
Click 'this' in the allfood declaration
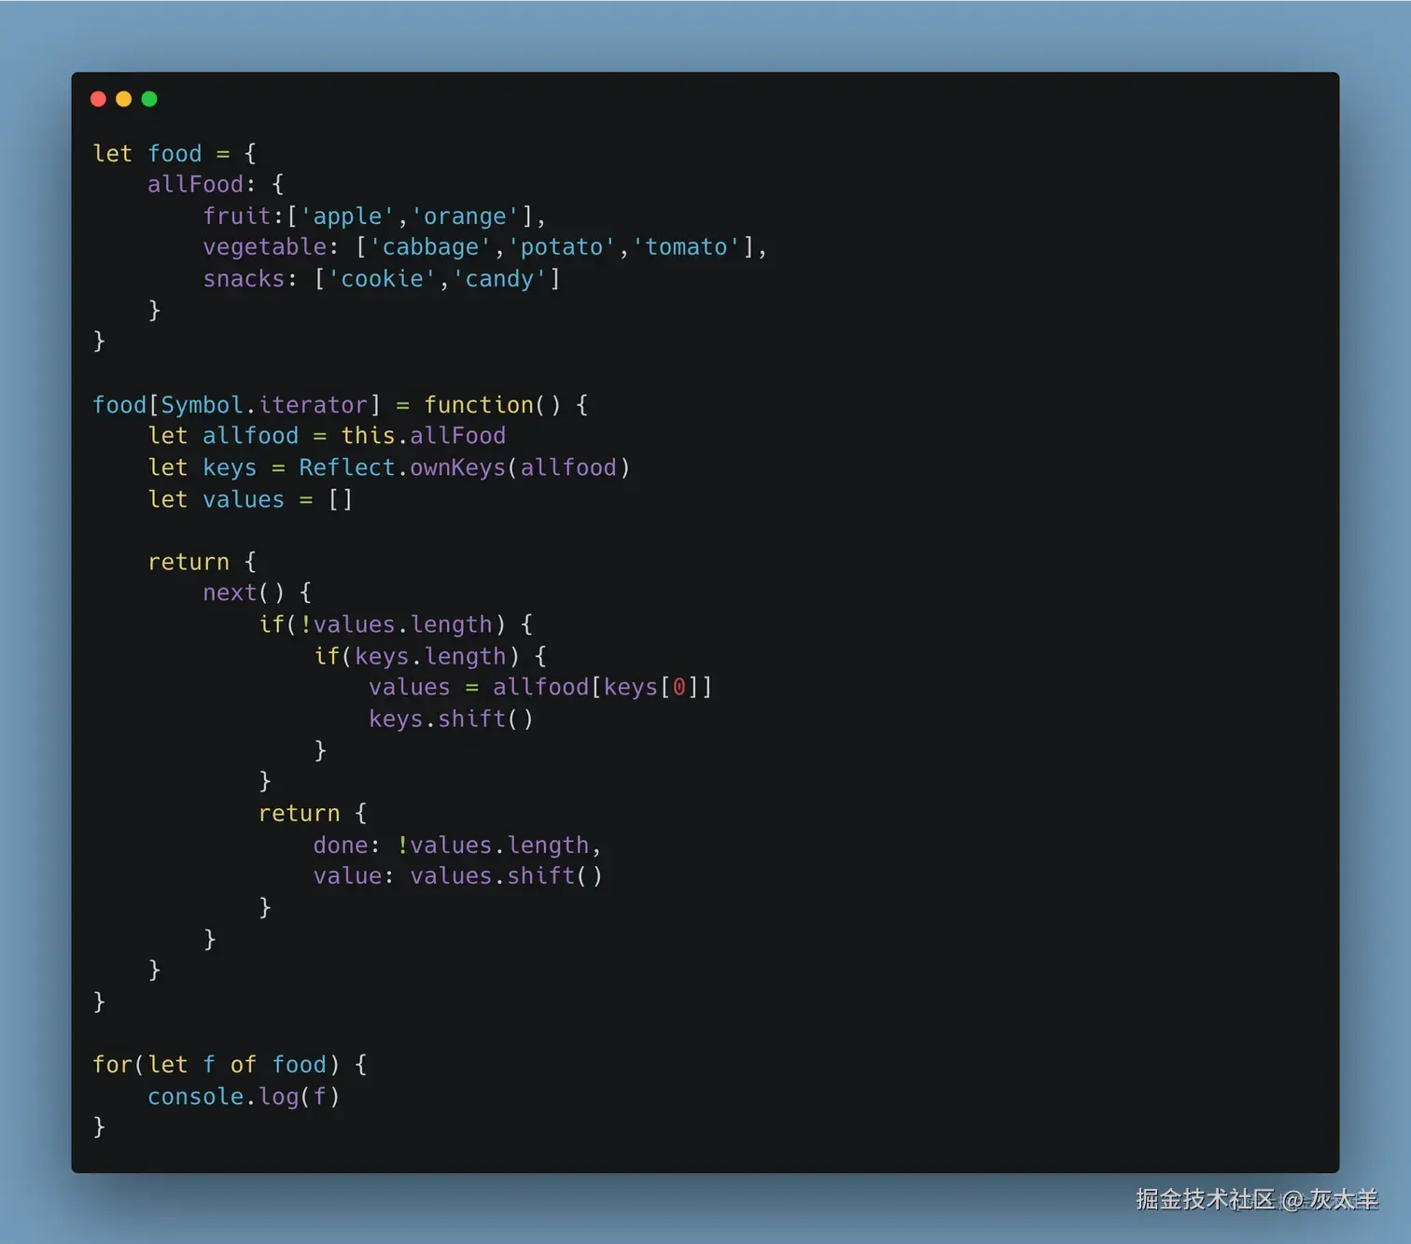click(368, 436)
